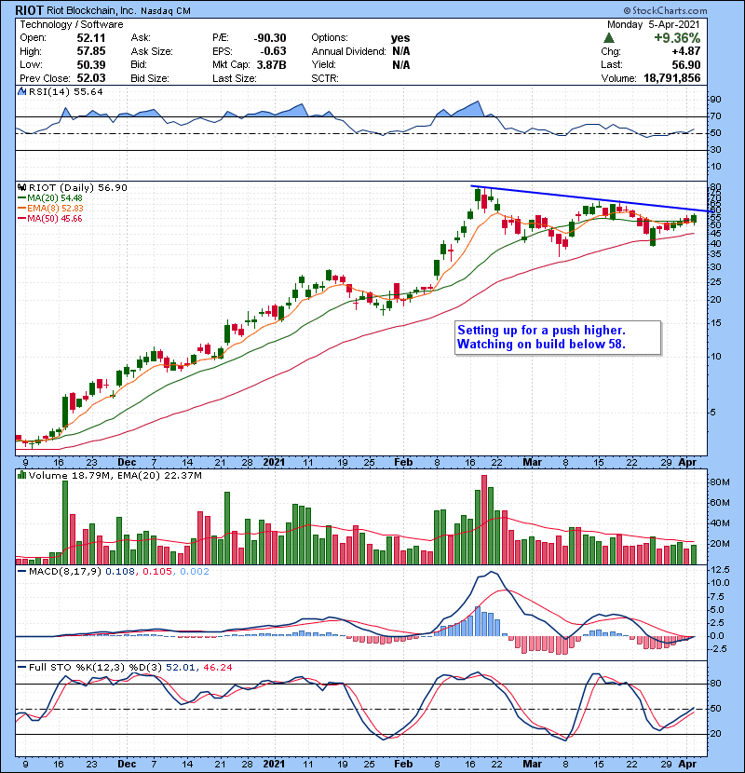Click the Chg value +4.87
Viewport: 745px width, 773px height.
tap(685, 51)
